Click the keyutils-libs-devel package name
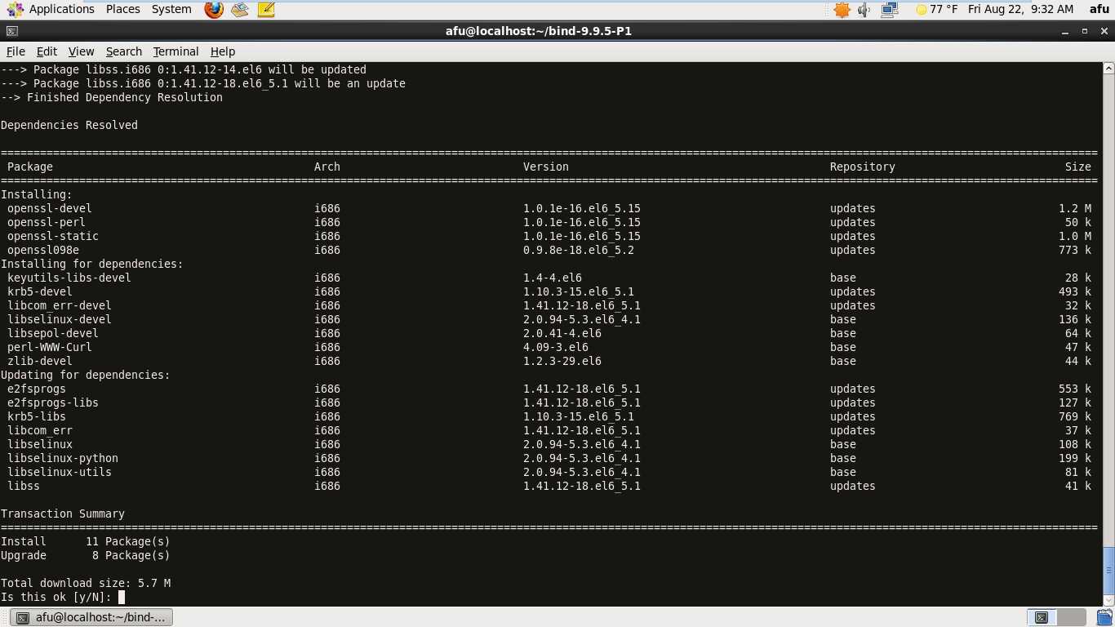This screenshot has width=1115, height=627. pos(69,278)
